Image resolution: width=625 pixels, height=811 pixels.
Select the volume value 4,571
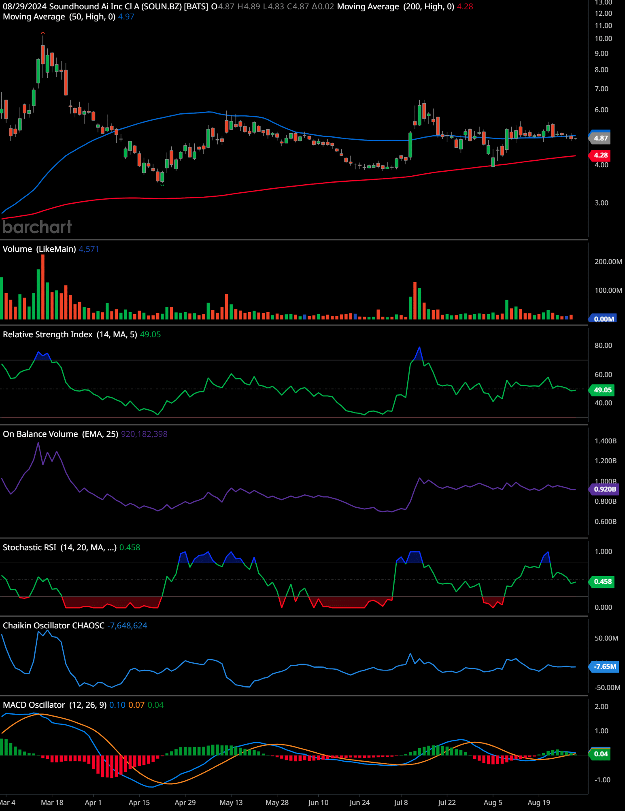[x=89, y=249]
